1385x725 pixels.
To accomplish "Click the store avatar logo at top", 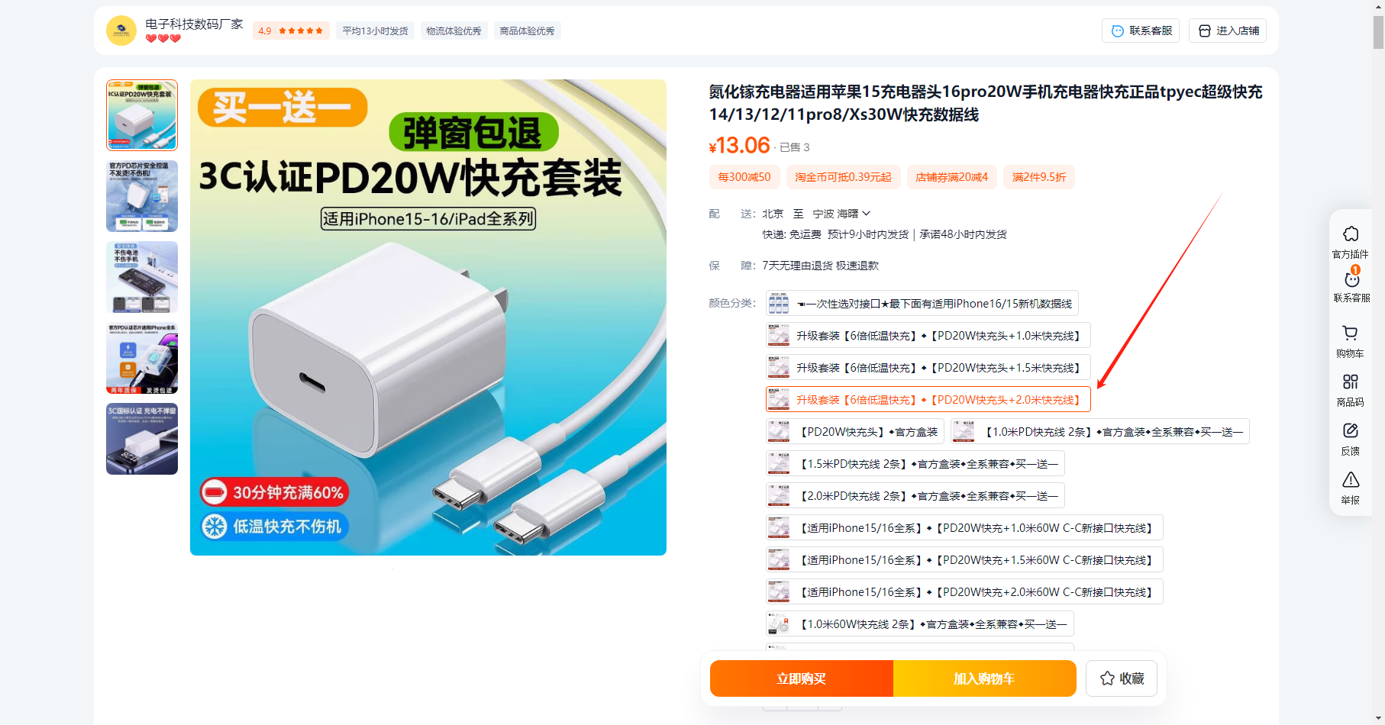I will pos(121,31).
